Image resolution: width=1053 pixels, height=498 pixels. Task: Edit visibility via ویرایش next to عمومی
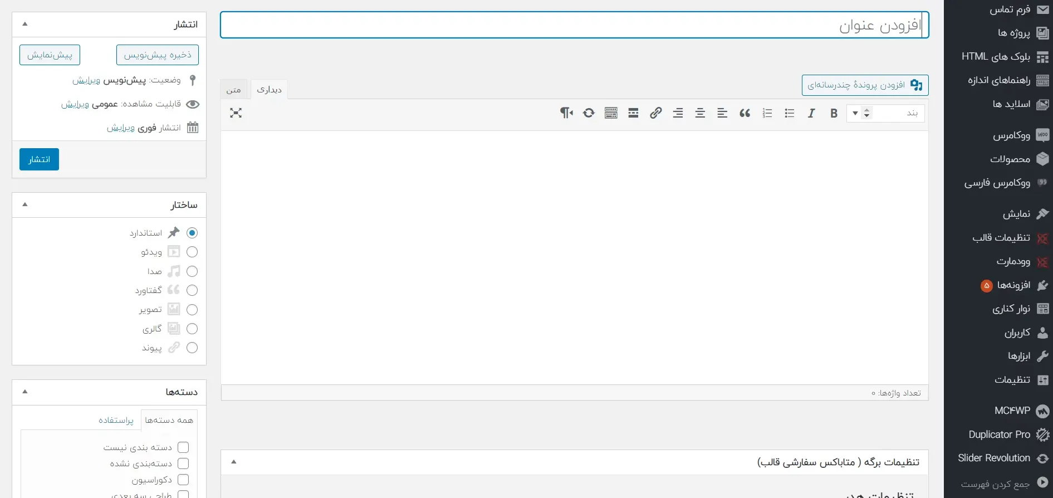tap(75, 104)
